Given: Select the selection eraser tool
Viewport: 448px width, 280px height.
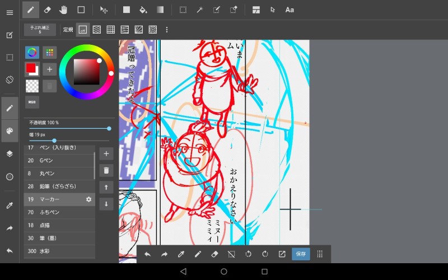Looking at the screenshot, I should point(234,10).
